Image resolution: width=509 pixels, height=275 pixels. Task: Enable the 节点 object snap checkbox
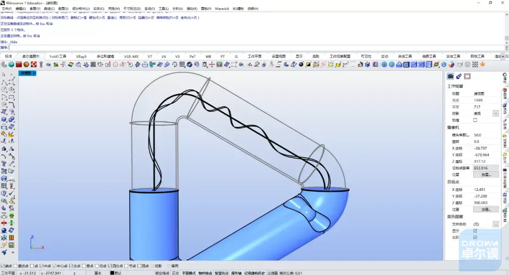pos(126,266)
